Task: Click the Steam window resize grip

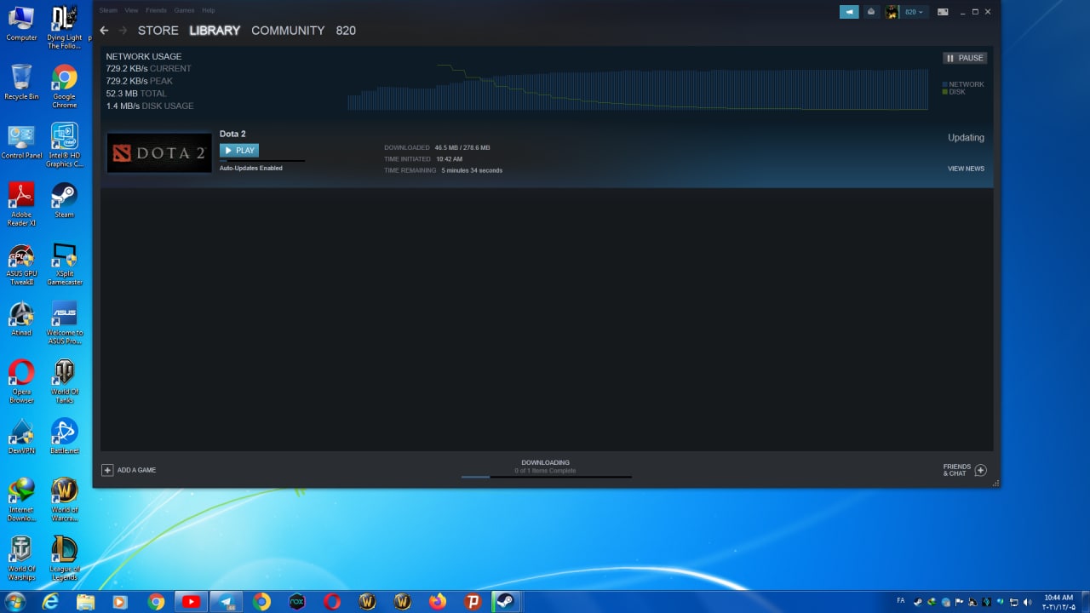Action: point(996,484)
